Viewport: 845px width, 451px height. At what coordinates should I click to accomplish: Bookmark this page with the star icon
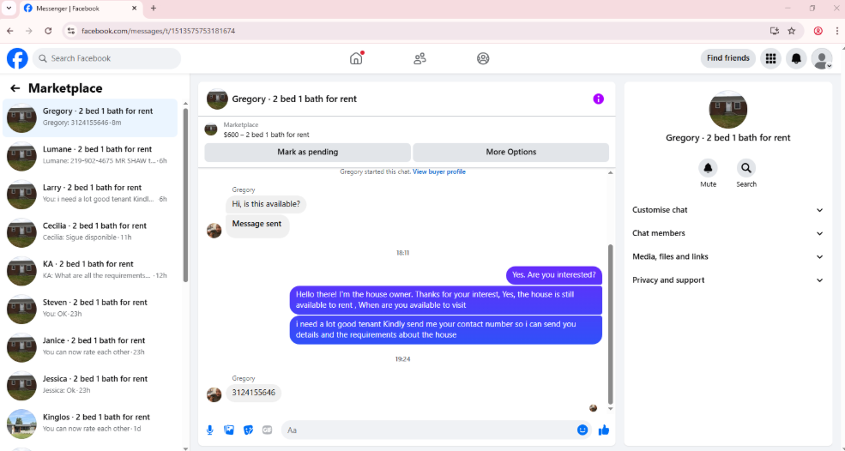point(791,31)
